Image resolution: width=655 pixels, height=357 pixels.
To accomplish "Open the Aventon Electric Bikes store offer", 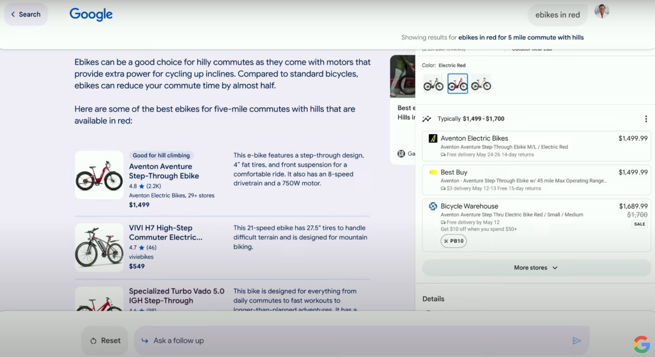I will pos(536,146).
